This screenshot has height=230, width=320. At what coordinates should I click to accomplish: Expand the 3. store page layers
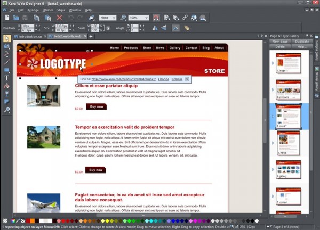coord(273,116)
